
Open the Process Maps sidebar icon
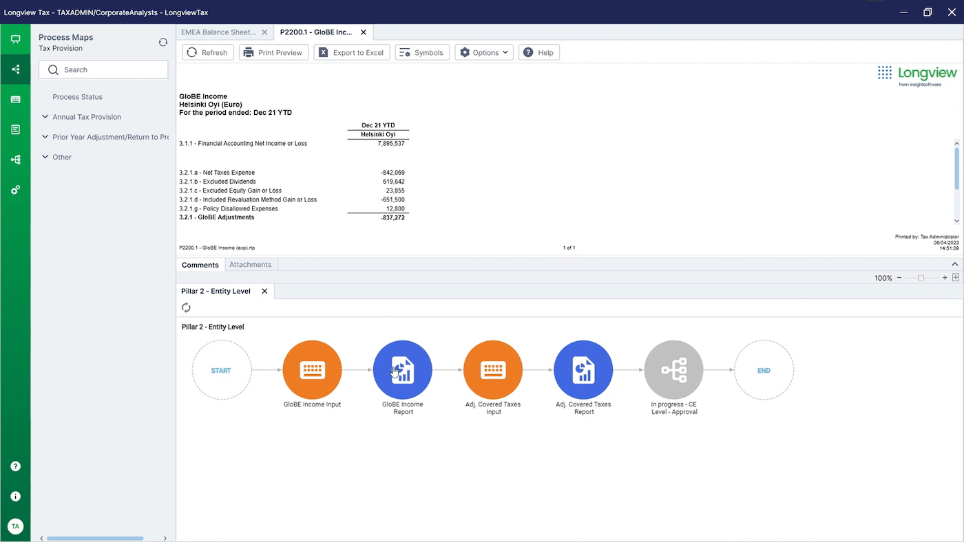coord(15,69)
